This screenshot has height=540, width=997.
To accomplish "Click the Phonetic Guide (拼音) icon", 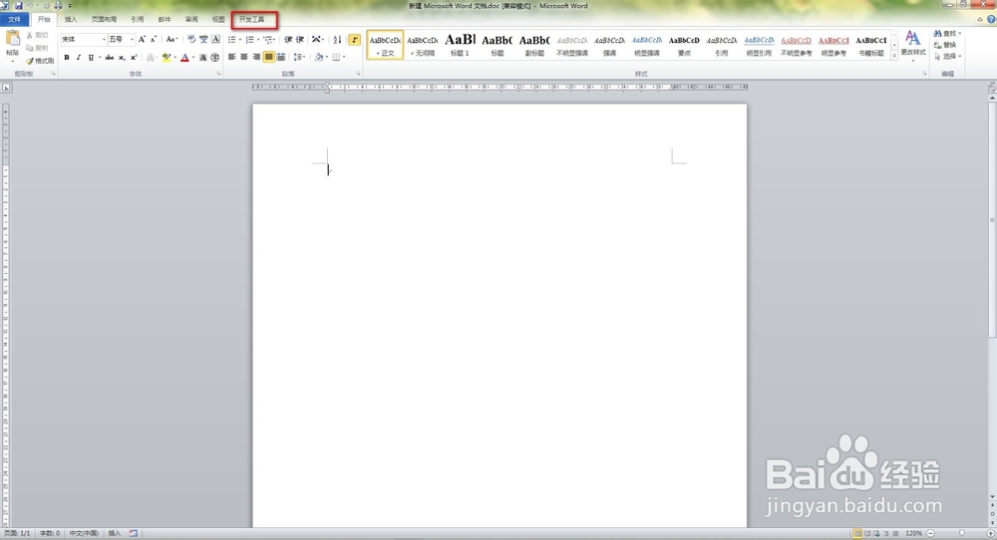I will [x=203, y=40].
